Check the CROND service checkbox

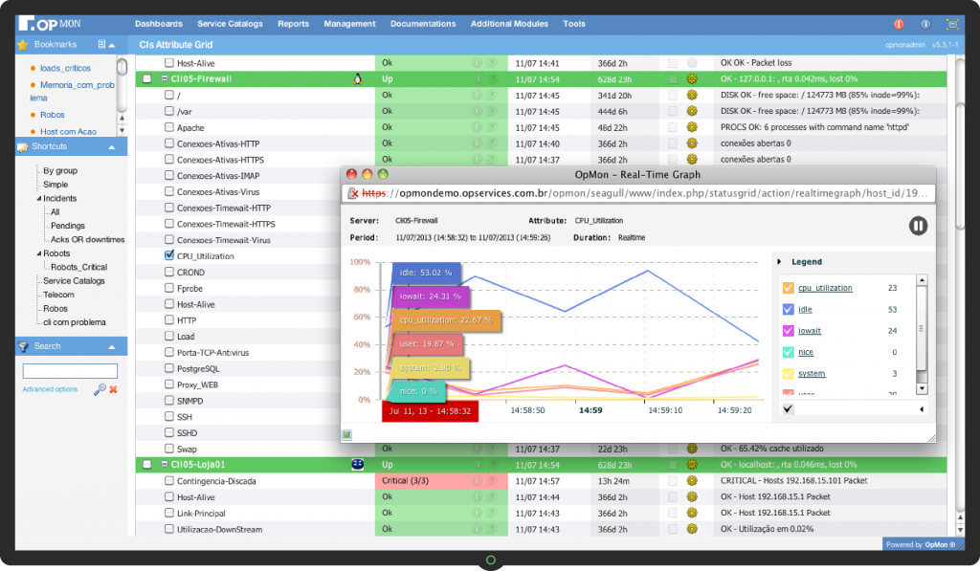169,271
